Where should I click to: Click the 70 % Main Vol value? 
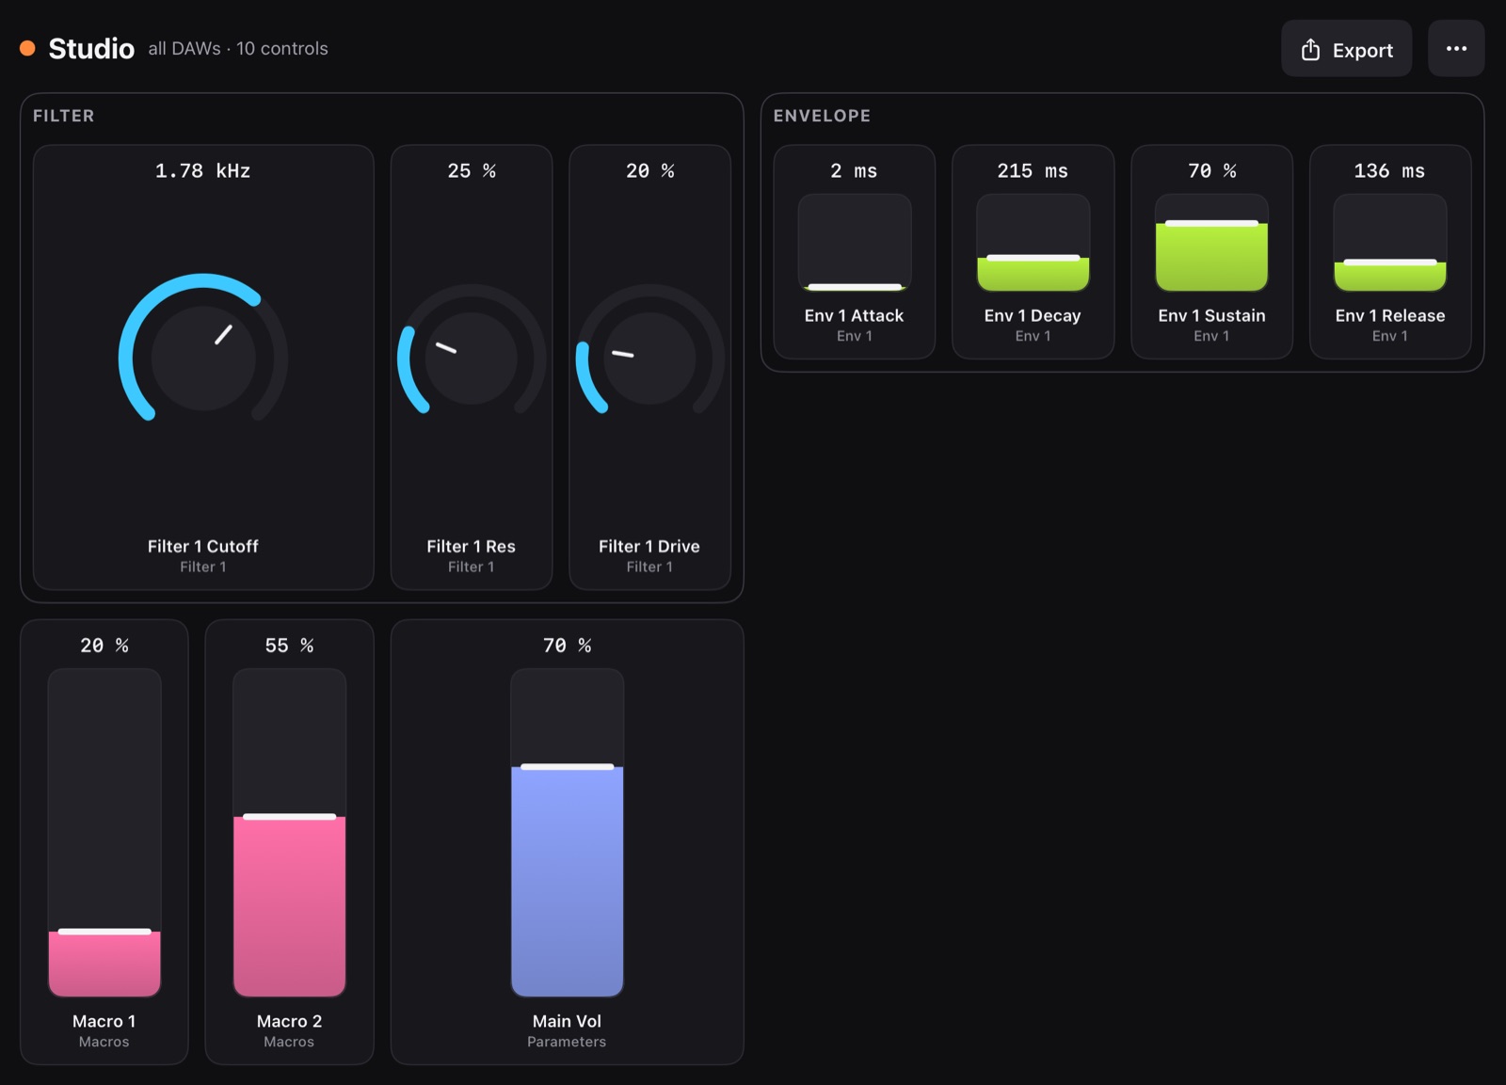(x=567, y=646)
